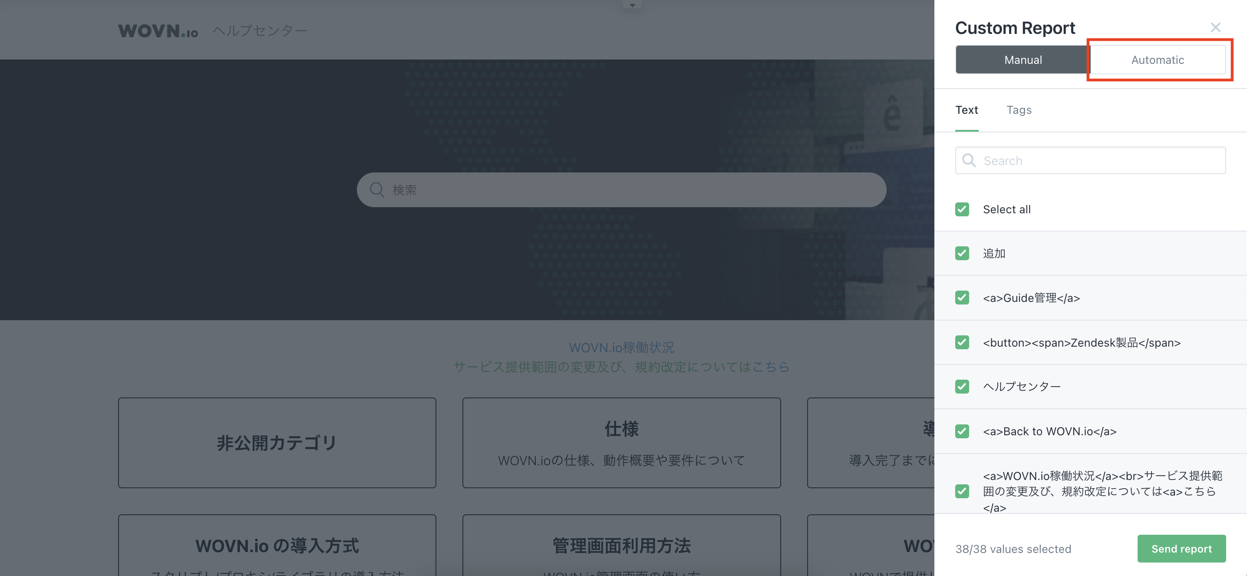The image size is (1247, 576).
Task: Click the search icon in help center searchbar
Action: point(376,190)
